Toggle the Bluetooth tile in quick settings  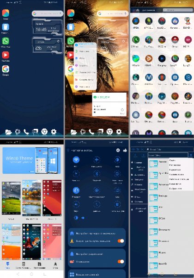97,174
